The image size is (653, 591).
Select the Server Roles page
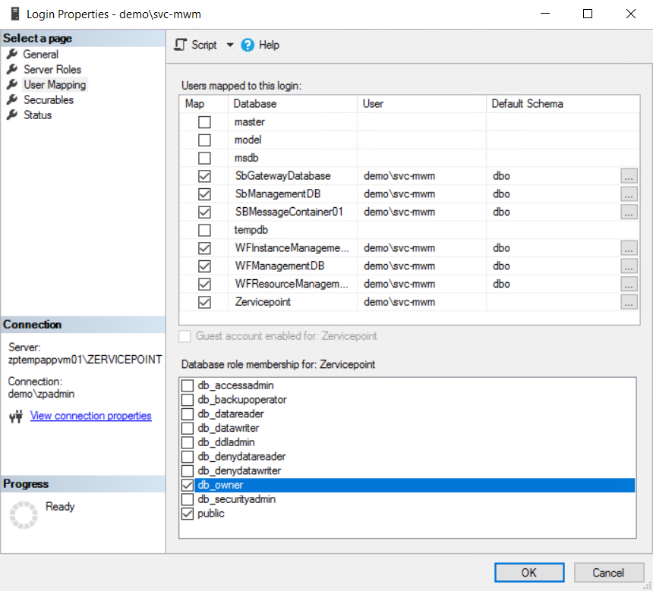tap(52, 70)
